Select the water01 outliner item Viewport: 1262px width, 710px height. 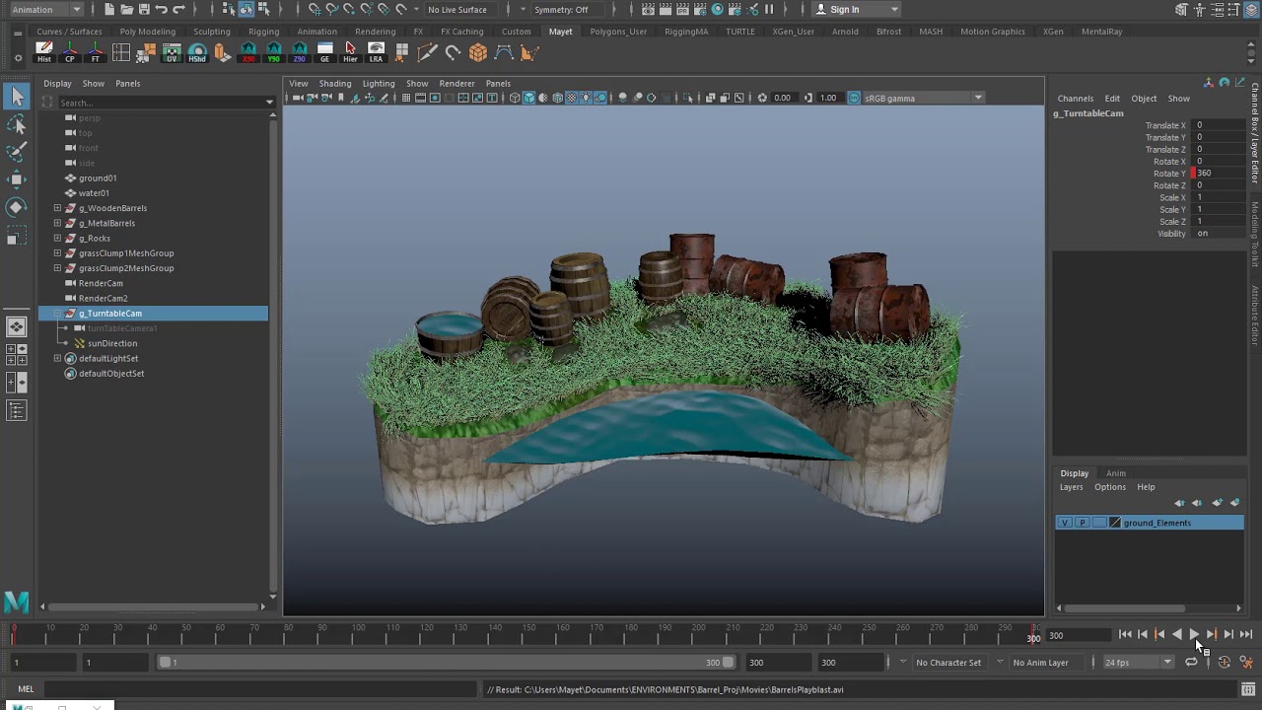point(94,193)
